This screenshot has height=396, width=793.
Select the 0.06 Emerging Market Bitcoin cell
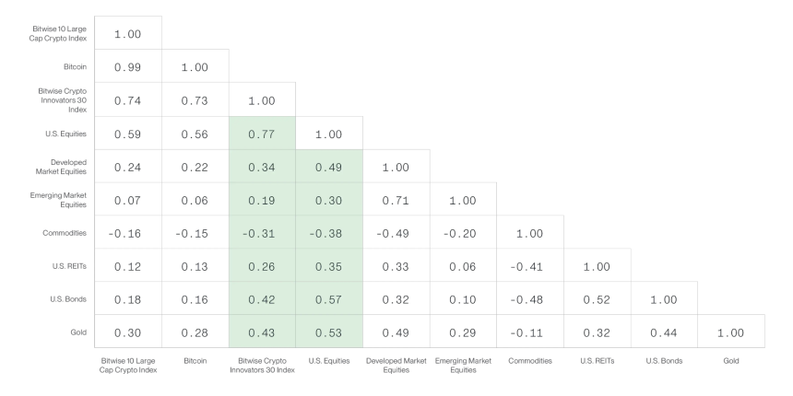(195, 200)
